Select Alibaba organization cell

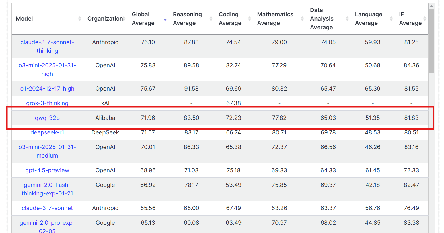tap(105, 118)
